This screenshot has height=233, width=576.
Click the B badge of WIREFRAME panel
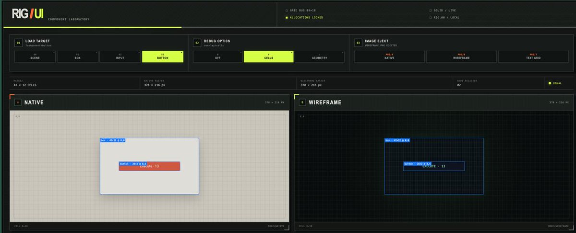pos(302,102)
